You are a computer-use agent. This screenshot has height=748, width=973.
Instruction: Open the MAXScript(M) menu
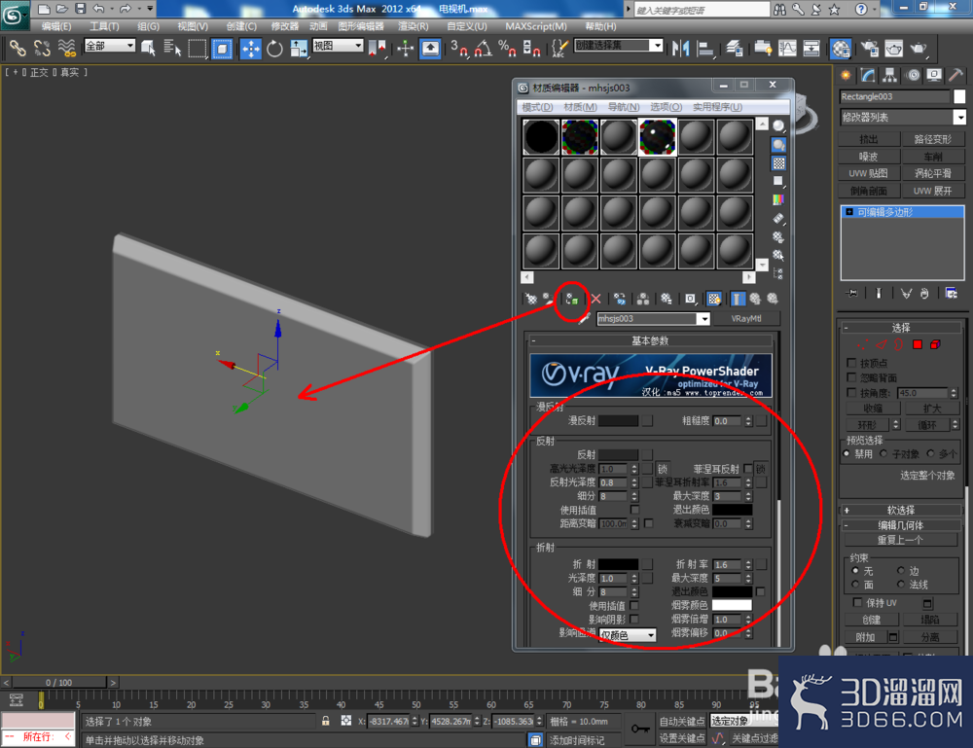pyautogui.click(x=536, y=26)
